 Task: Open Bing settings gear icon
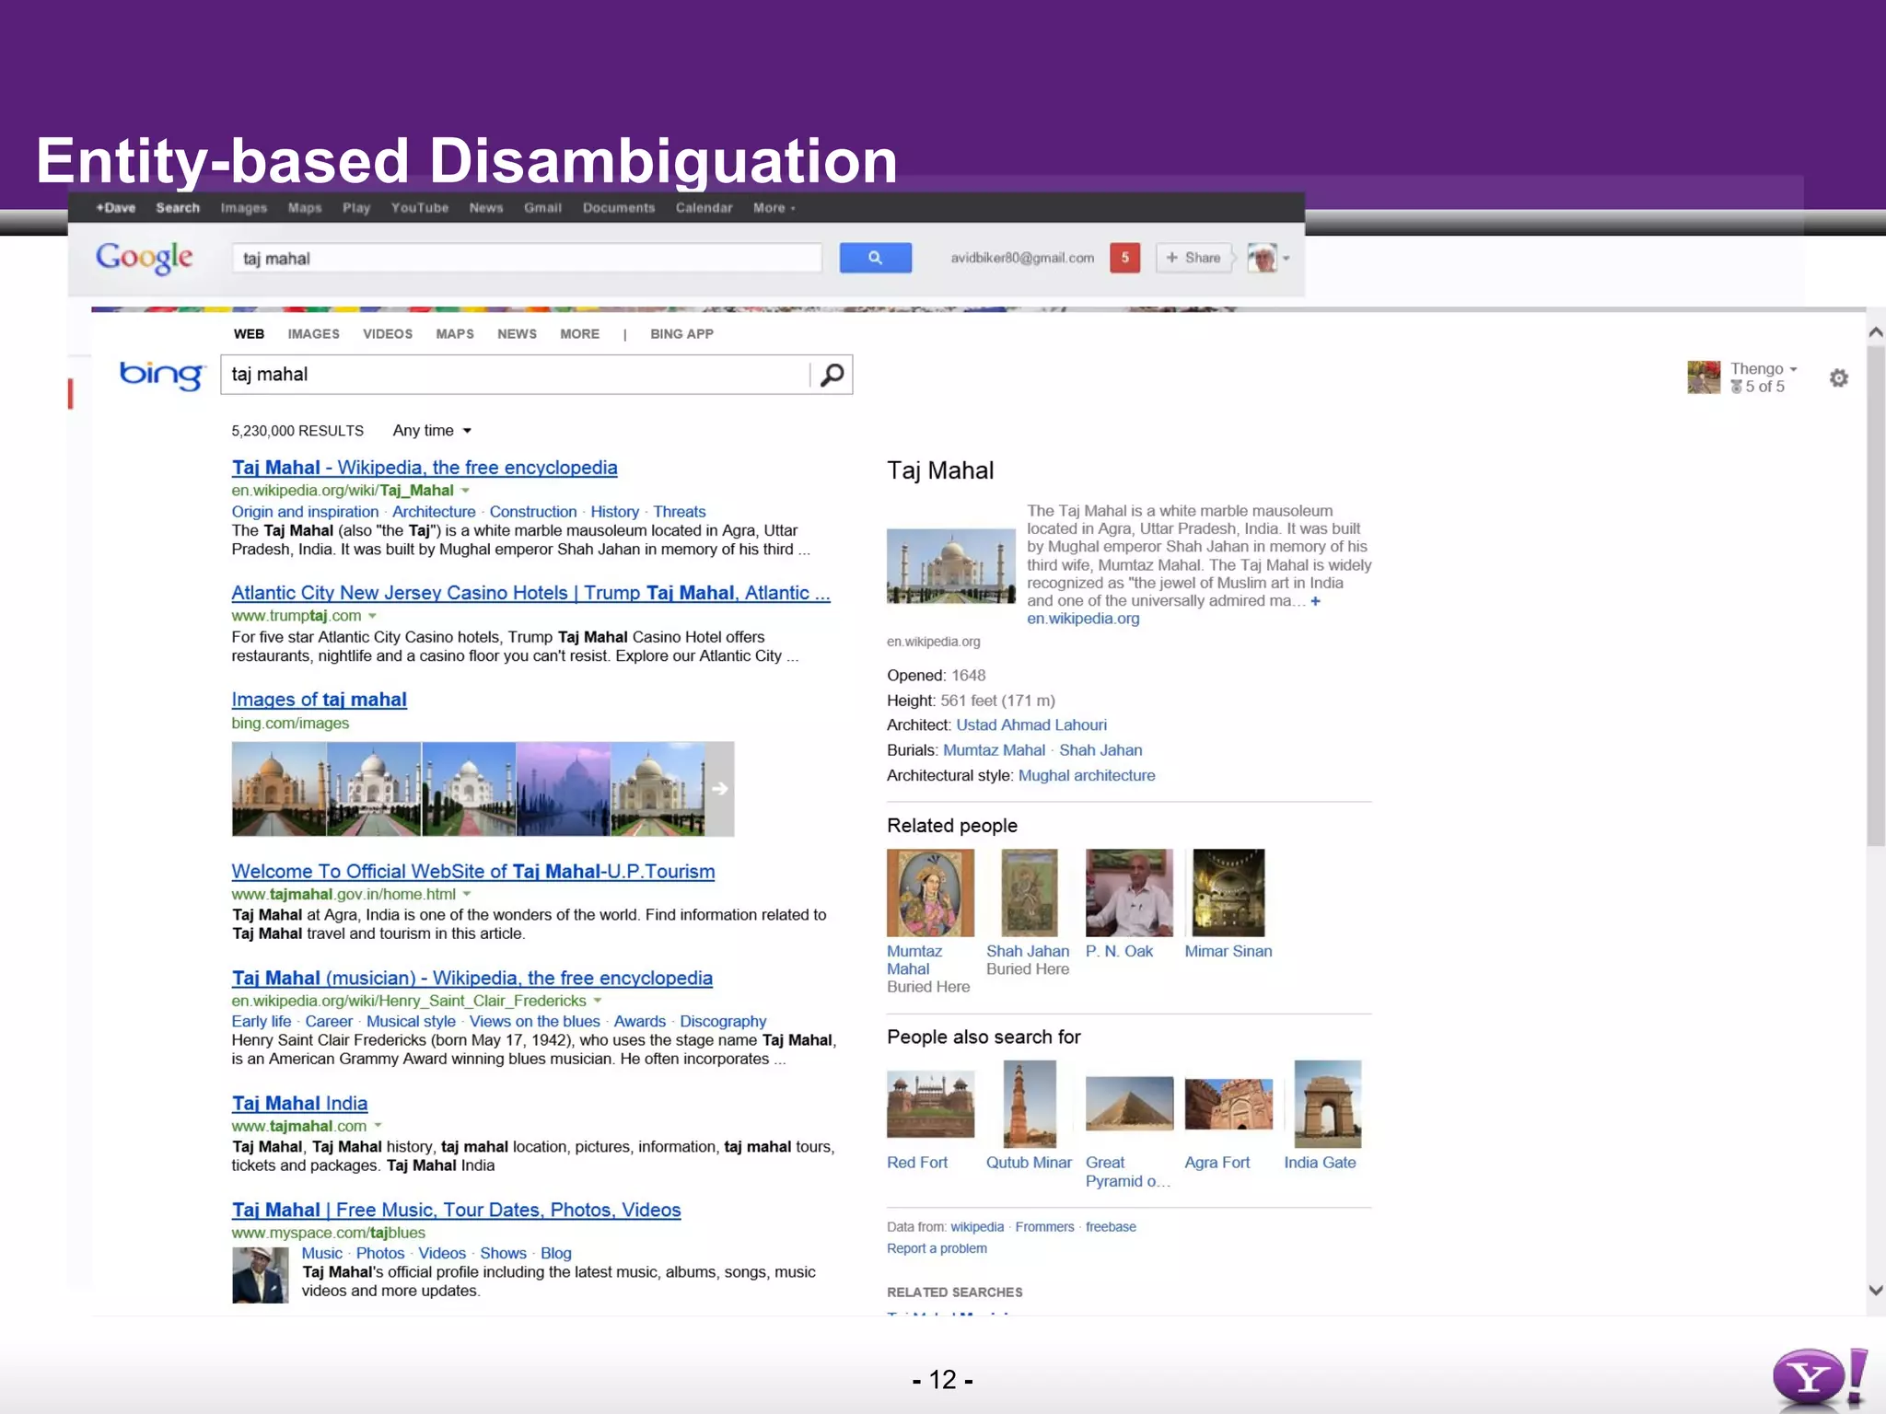click(1838, 378)
